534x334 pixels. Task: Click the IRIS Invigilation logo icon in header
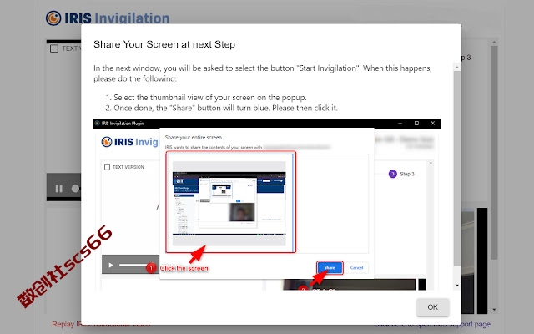53,18
